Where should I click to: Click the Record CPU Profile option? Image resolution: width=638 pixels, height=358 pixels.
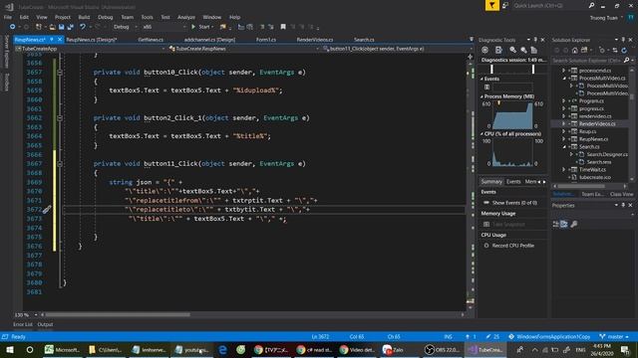[x=512, y=246]
